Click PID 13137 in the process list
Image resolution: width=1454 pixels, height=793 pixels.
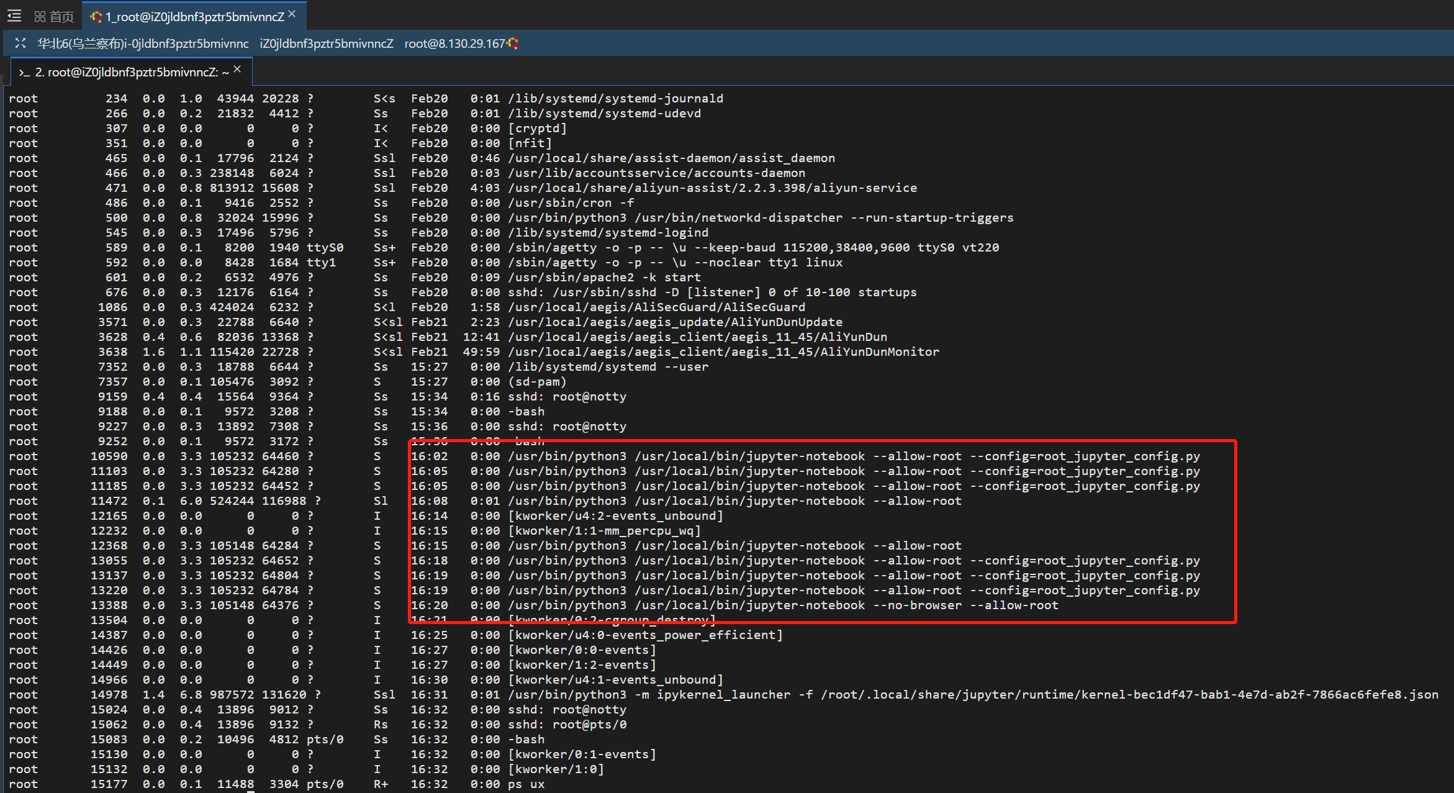109,576
